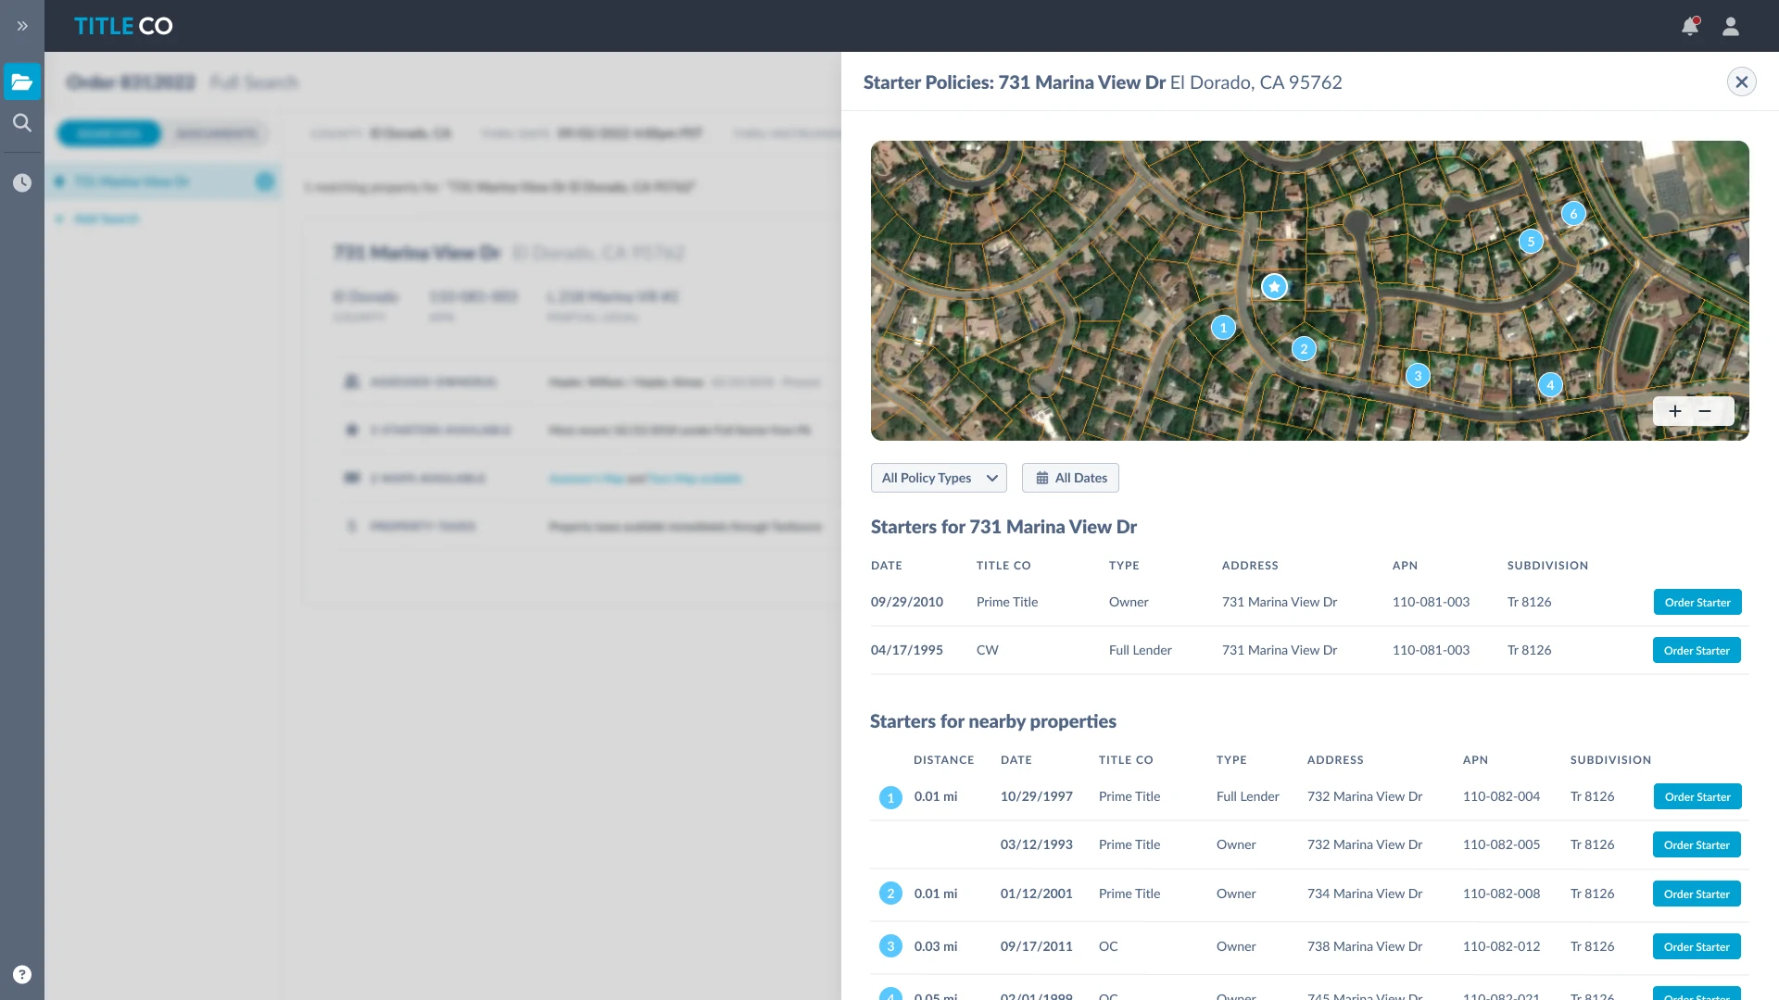Order Starter for 04/17/1995 CW policy

tap(1697, 650)
